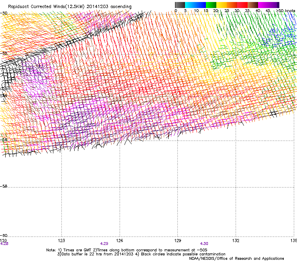The height and width of the screenshot is (261, 297).
Task: Click the purple '4:28' time label
Action: click(4, 244)
